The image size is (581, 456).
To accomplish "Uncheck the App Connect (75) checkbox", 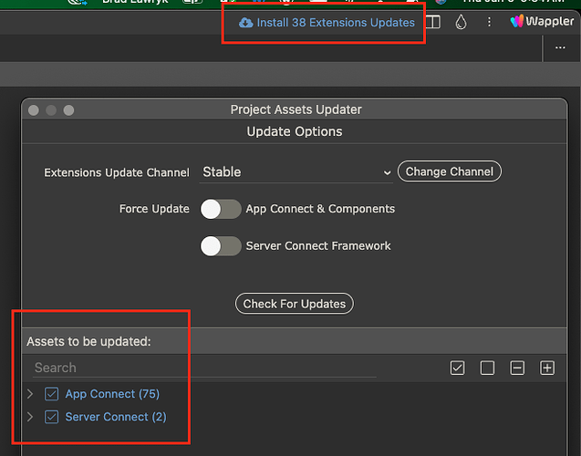I will pyautogui.click(x=51, y=394).
